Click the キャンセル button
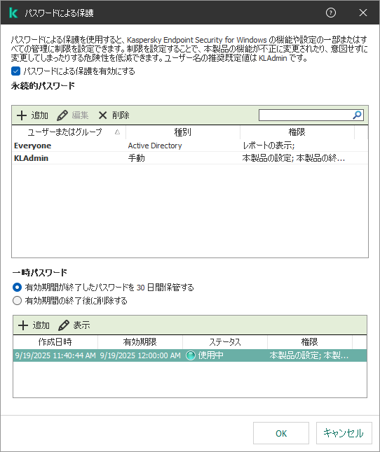This screenshot has height=452, width=380. pyautogui.click(x=344, y=433)
